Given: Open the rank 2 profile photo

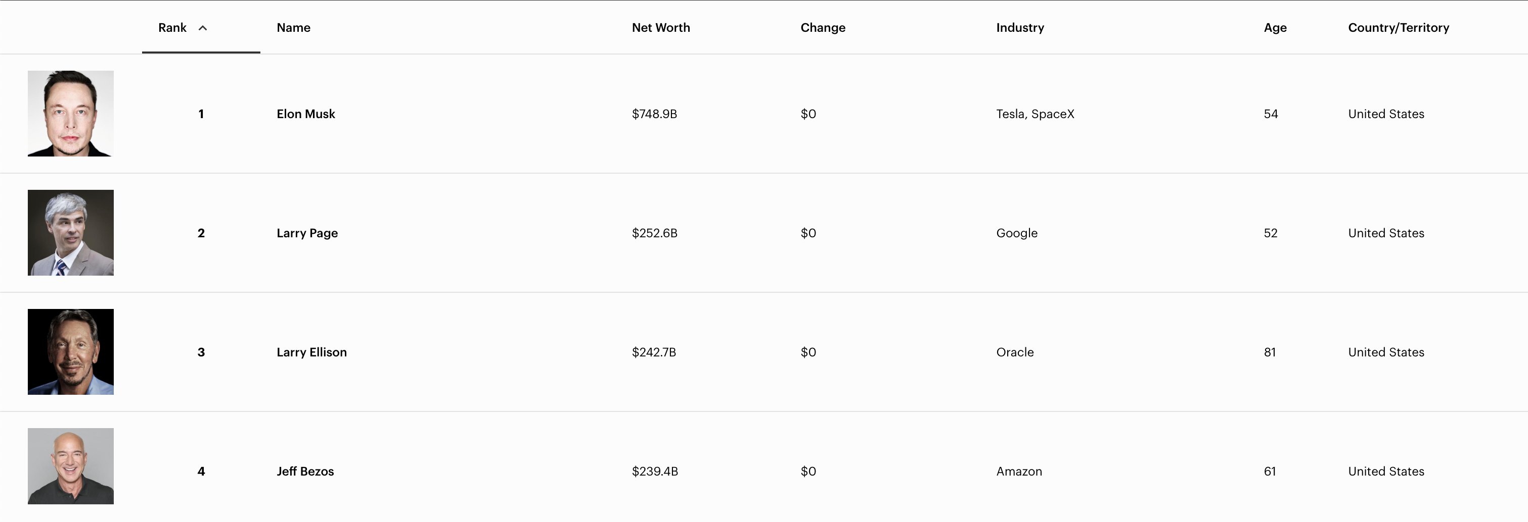Looking at the screenshot, I should click(71, 233).
